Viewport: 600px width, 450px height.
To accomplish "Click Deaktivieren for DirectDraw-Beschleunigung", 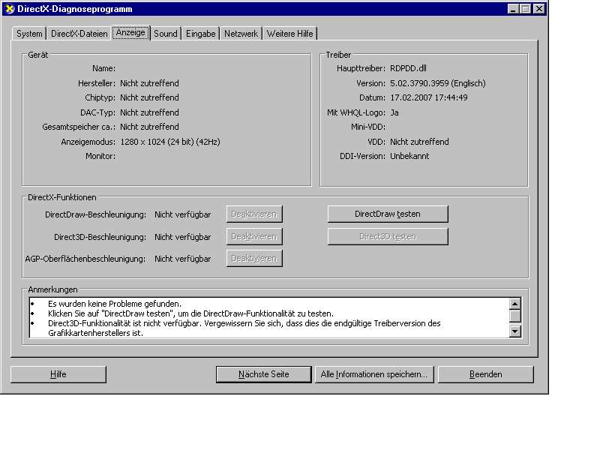I will [x=254, y=214].
